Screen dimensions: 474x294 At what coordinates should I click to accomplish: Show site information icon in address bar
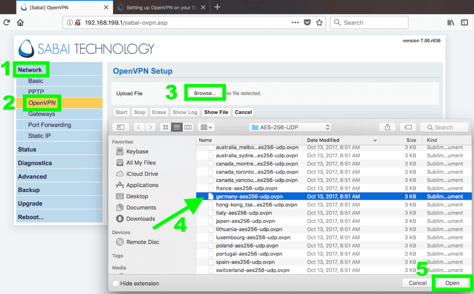[x=69, y=22]
